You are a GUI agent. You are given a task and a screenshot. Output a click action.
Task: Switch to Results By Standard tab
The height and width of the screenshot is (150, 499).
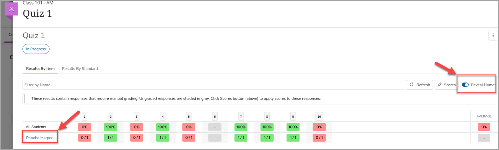80,69
